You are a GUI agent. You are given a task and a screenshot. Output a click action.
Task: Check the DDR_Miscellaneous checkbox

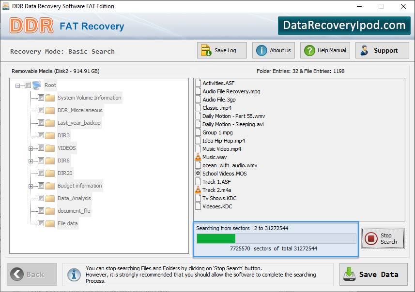pyautogui.click(x=41, y=110)
